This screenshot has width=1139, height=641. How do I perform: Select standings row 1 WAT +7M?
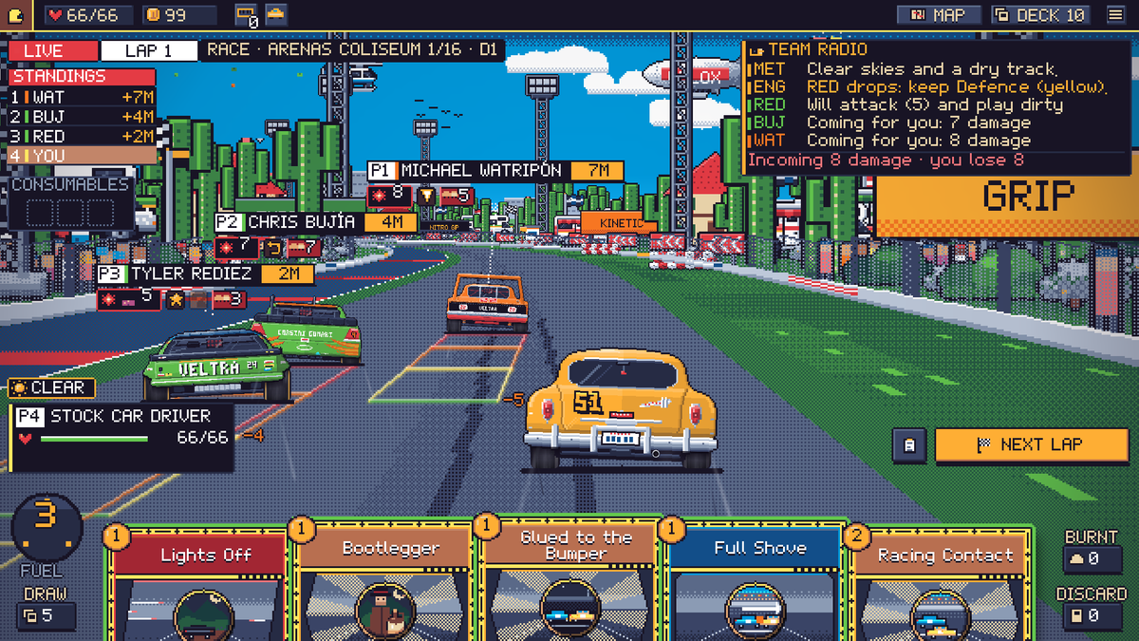(82, 97)
